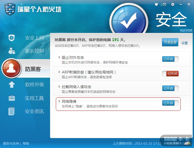Screen dimensions: 194x148
Task: Click the big blue checkmark security status icon
Action: click(129, 21)
